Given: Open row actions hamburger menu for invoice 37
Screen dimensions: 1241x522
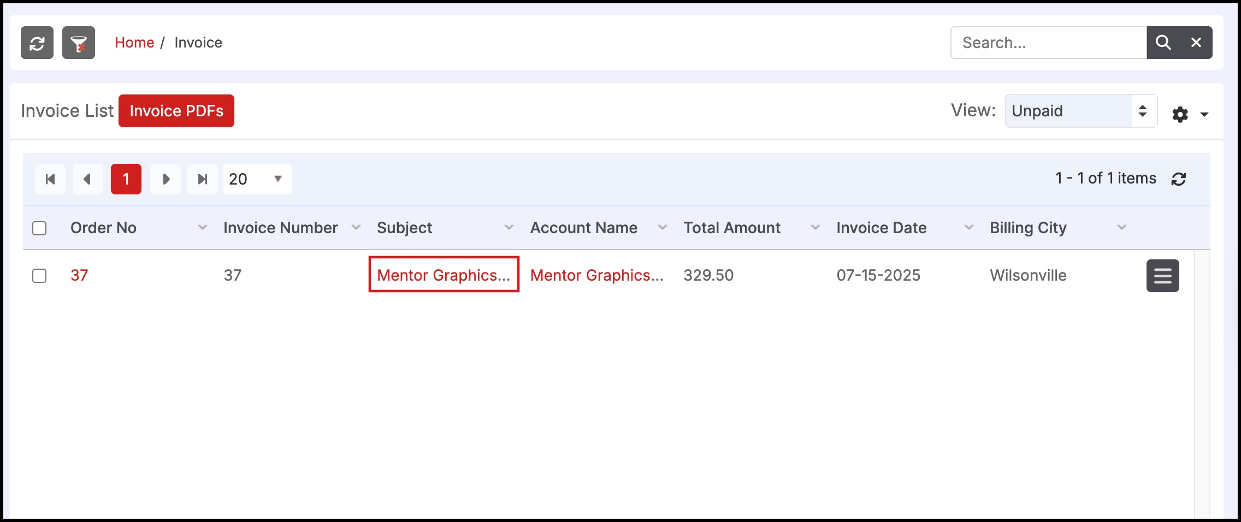Looking at the screenshot, I should [1162, 276].
